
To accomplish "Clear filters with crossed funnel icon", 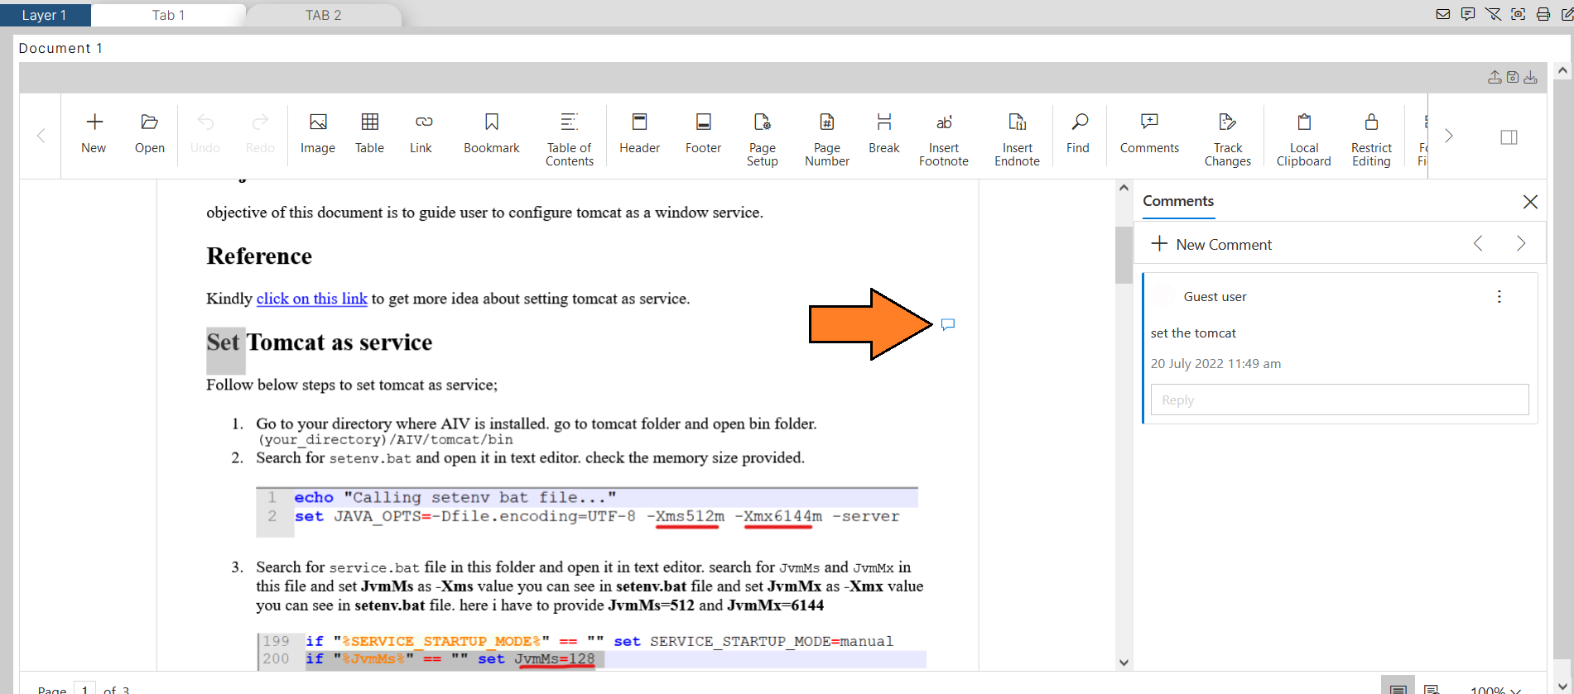I will click(x=1493, y=14).
